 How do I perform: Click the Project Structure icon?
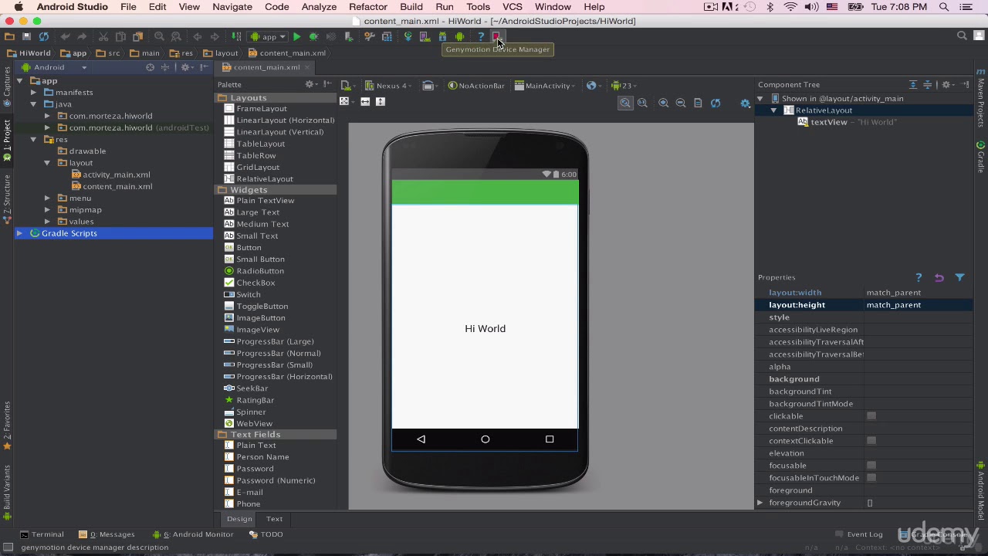[x=387, y=36]
